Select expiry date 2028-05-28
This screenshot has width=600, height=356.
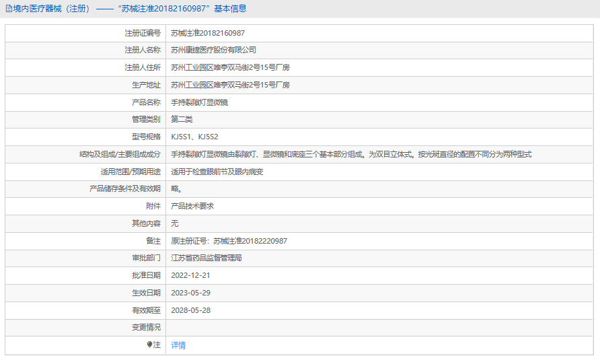tap(190, 310)
